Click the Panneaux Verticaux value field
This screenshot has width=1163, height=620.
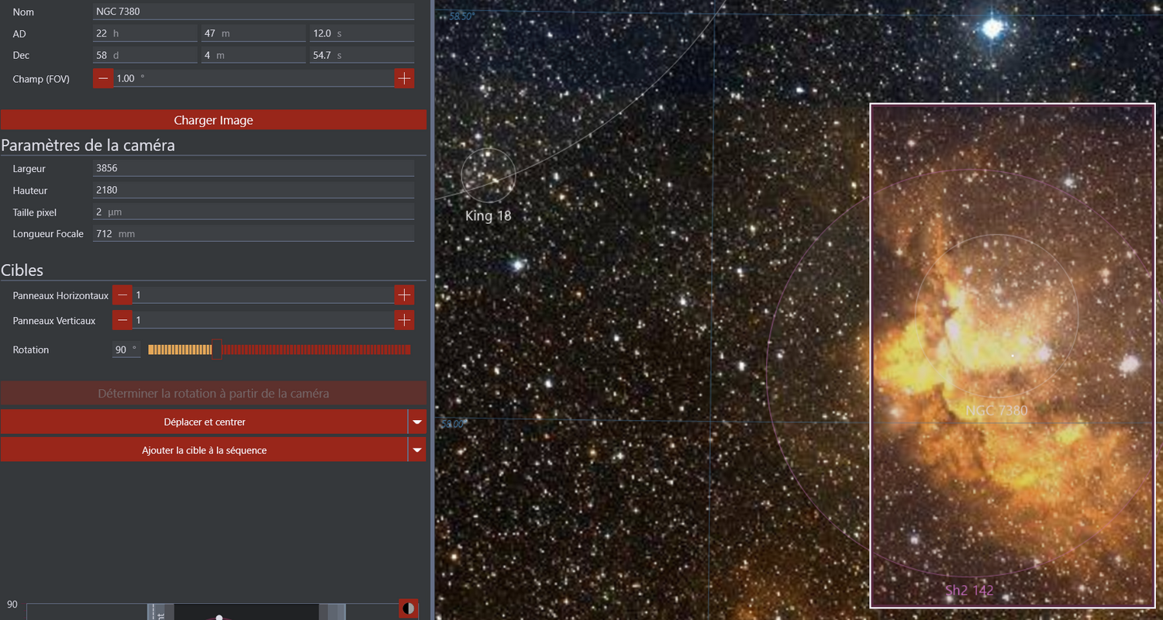click(x=264, y=320)
